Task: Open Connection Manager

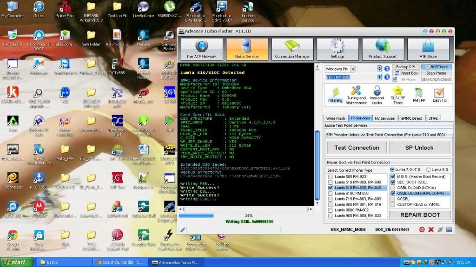Action: click(292, 49)
